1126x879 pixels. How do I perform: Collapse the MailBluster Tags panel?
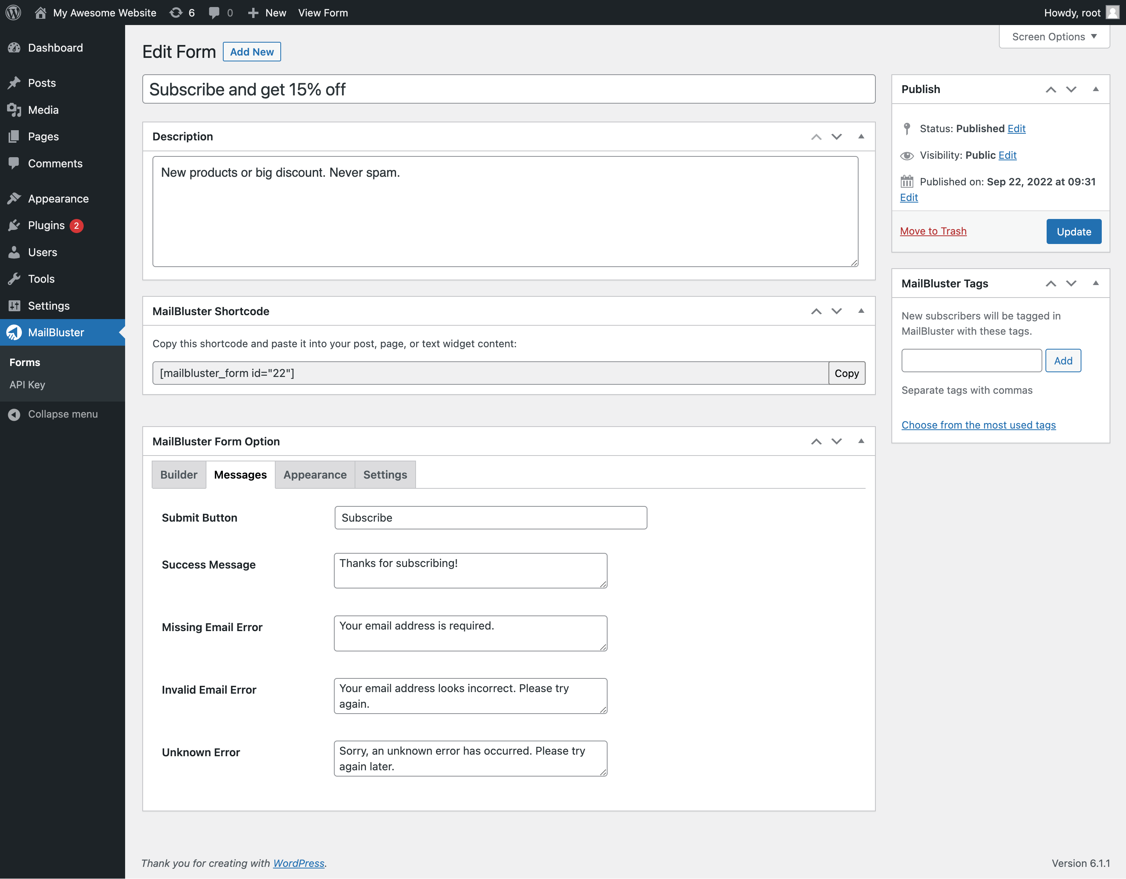click(1096, 283)
